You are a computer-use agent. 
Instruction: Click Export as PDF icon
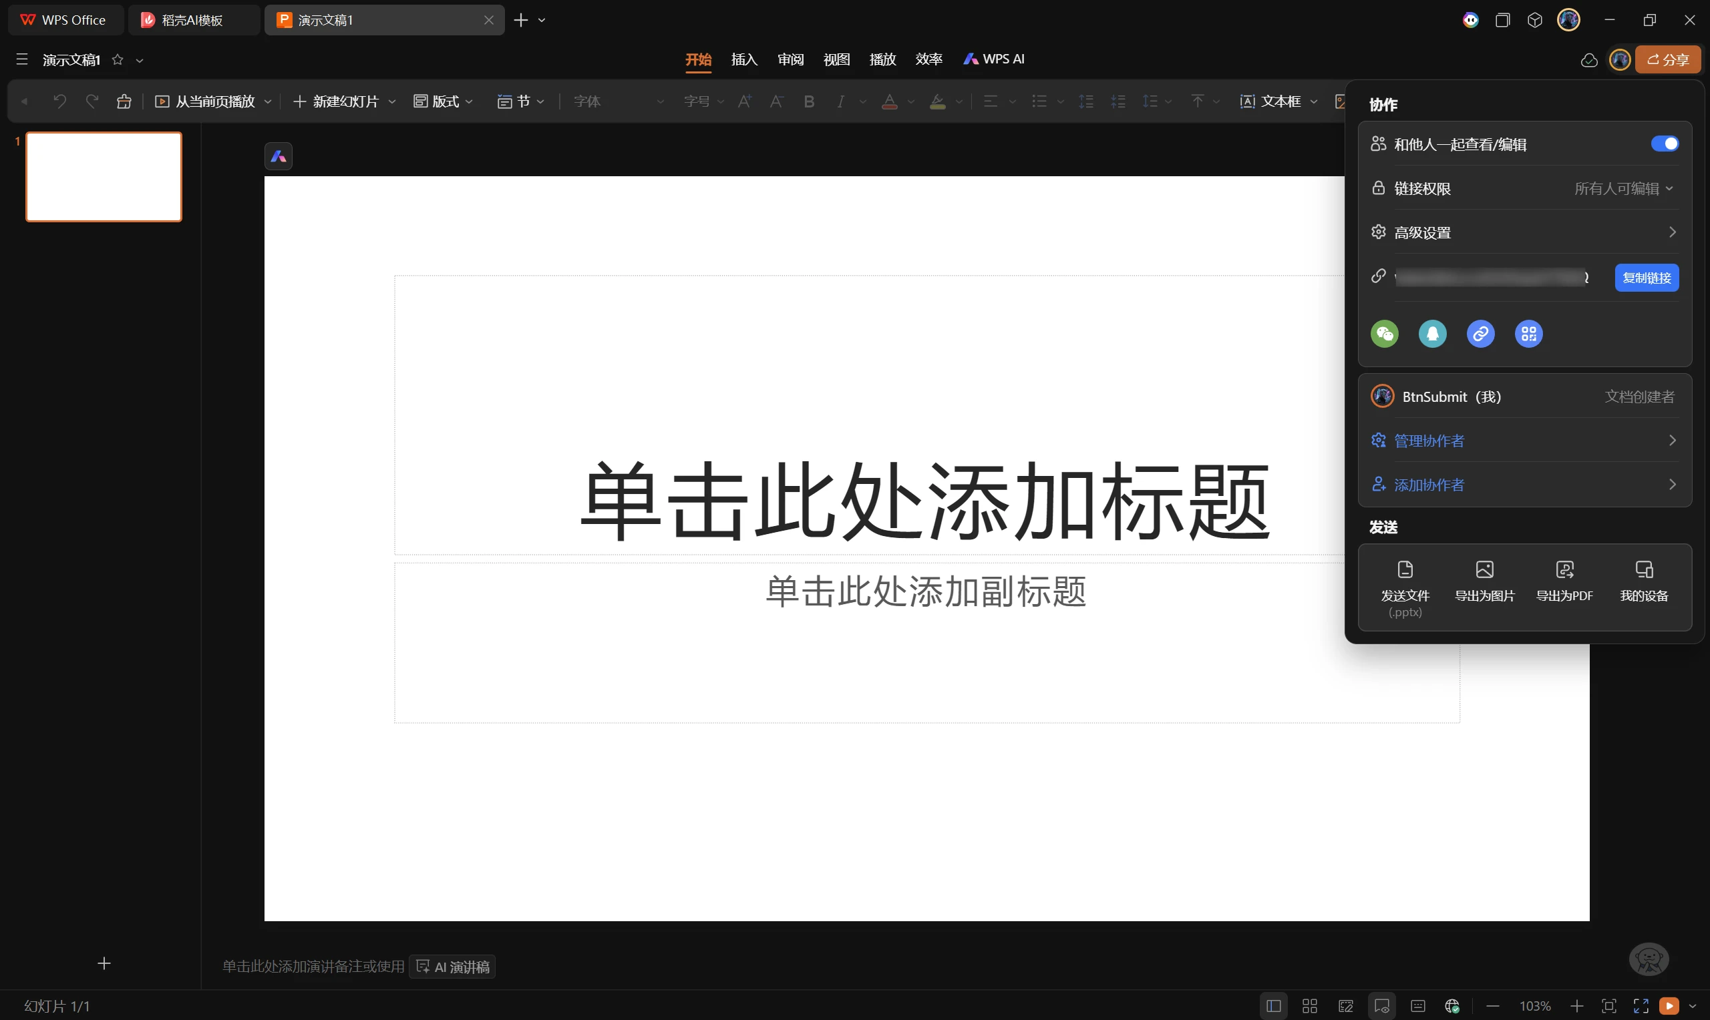click(1564, 570)
